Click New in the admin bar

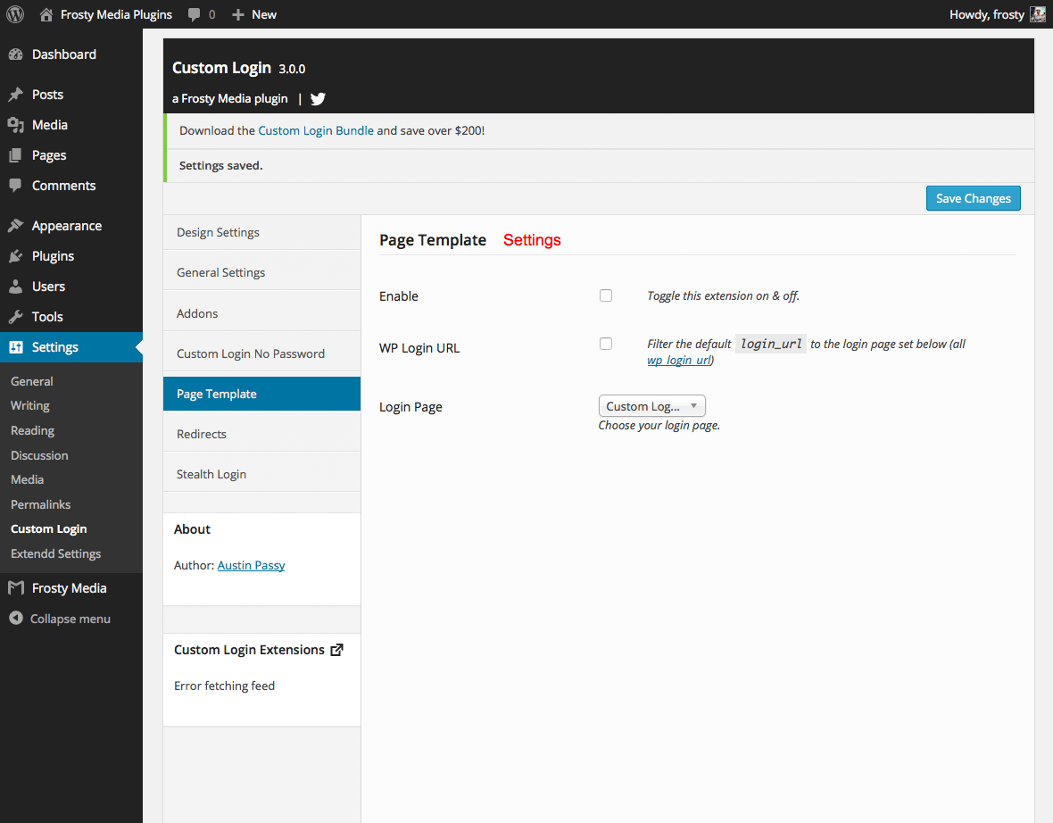click(264, 14)
